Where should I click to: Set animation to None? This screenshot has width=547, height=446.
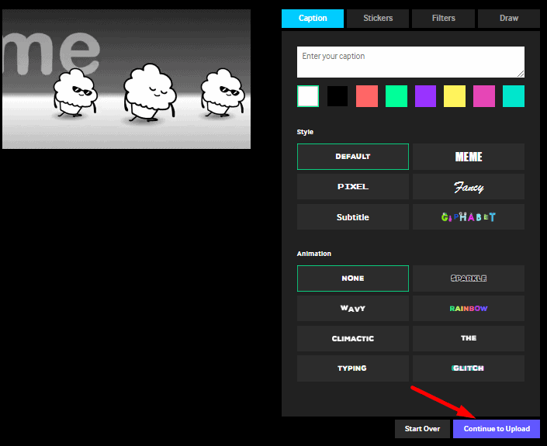tap(353, 278)
